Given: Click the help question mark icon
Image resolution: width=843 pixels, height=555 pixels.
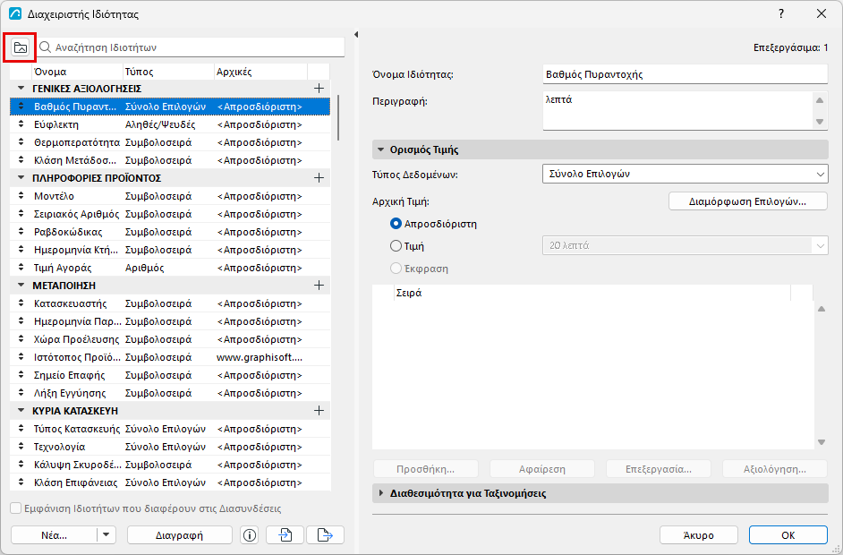Looking at the screenshot, I should tap(781, 14).
